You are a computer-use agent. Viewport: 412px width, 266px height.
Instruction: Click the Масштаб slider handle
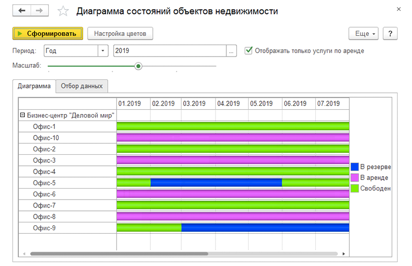[x=138, y=66]
